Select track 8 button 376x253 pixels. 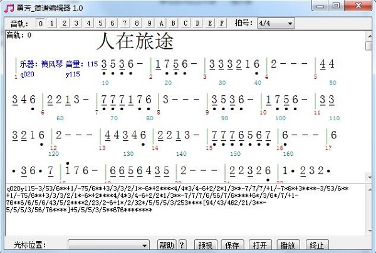[x=137, y=23]
